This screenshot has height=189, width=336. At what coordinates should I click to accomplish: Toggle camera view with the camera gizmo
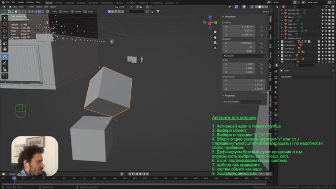(215, 43)
